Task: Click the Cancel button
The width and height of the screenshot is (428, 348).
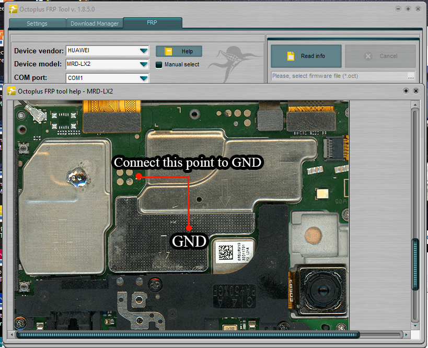Action: [x=380, y=56]
